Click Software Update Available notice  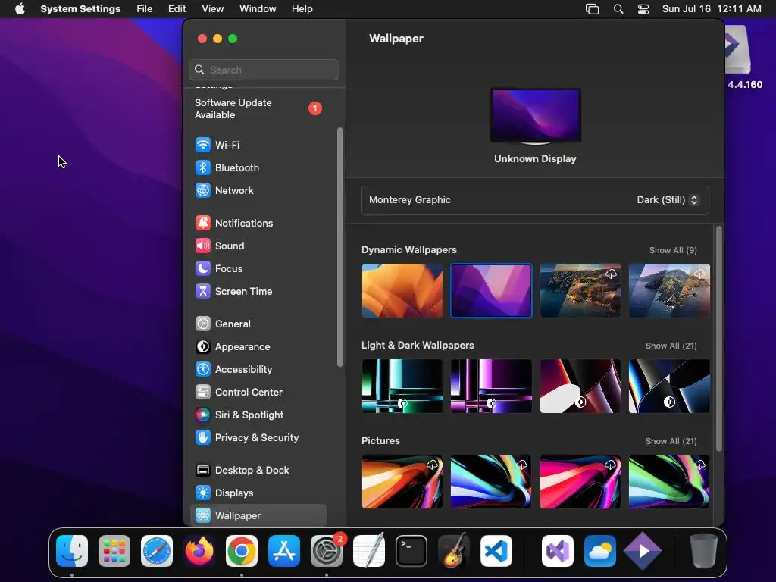(x=258, y=109)
